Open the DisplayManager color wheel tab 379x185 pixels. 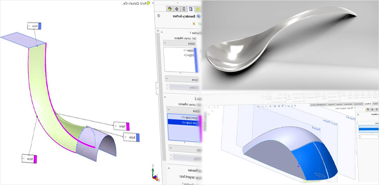point(170,9)
